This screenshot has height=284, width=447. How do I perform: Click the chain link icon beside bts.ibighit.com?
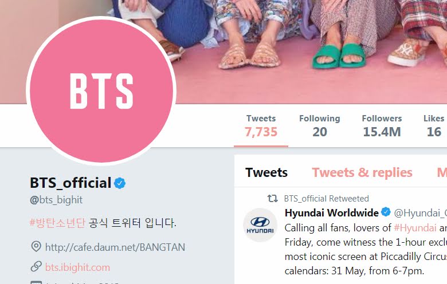pyautogui.click(x=36, y=267)
